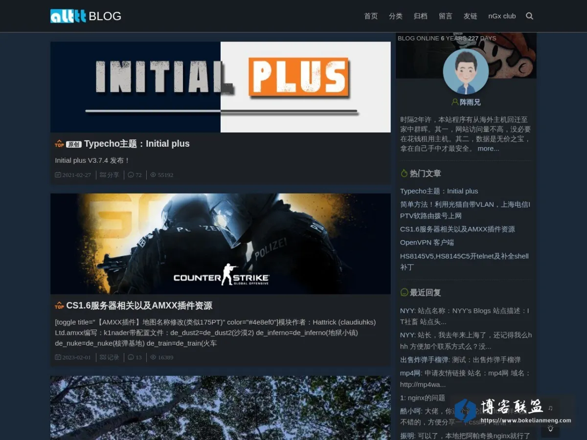Screen dimensions: 587x440
Task: Open the 记录 category link
Action: click(x=113, y=357)
